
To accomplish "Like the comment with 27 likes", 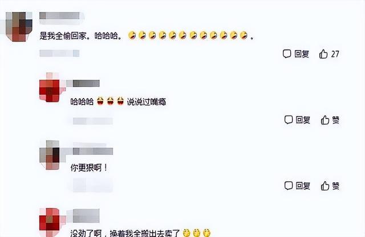I will coord(323,54).
